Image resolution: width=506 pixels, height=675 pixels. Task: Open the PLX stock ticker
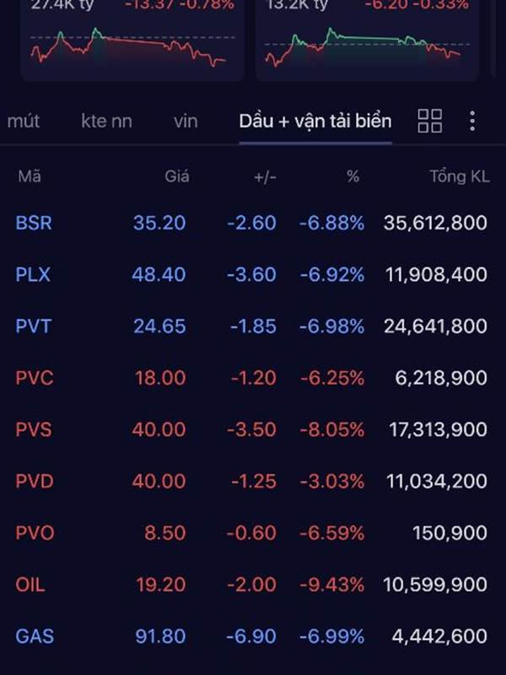[33, 274]
